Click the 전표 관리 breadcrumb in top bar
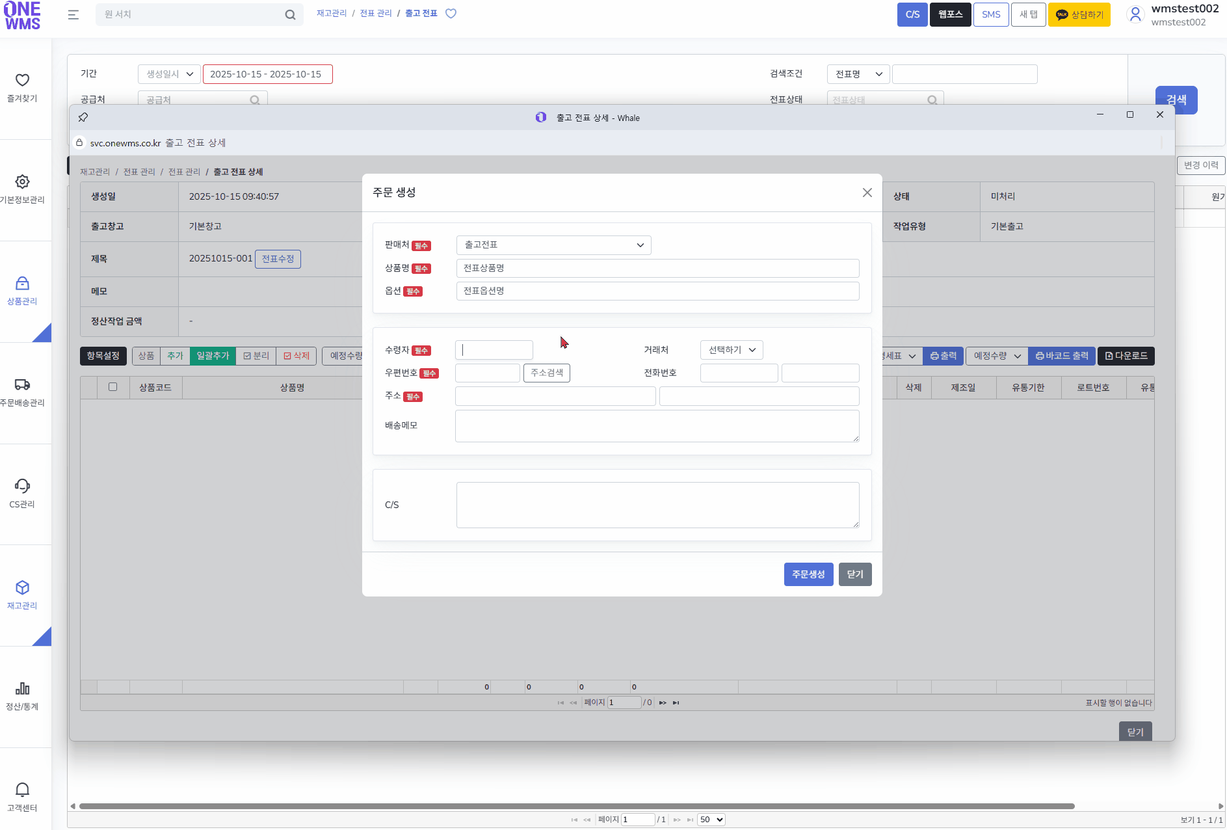1227x830 pixels. coord(376,13)
